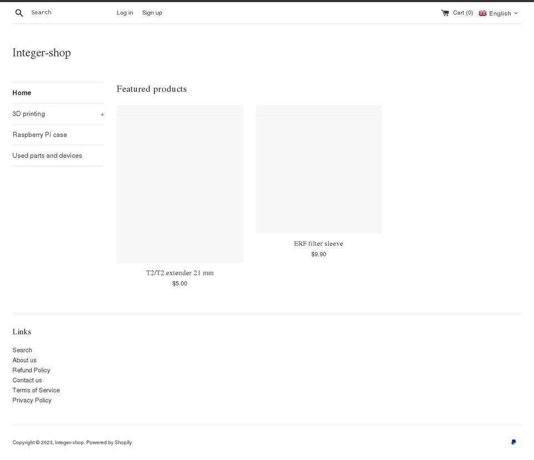The height and width of the screenshot is (460, 534).
Task: Click the Integer-shop store title
Action: click(x=41, y=52)
